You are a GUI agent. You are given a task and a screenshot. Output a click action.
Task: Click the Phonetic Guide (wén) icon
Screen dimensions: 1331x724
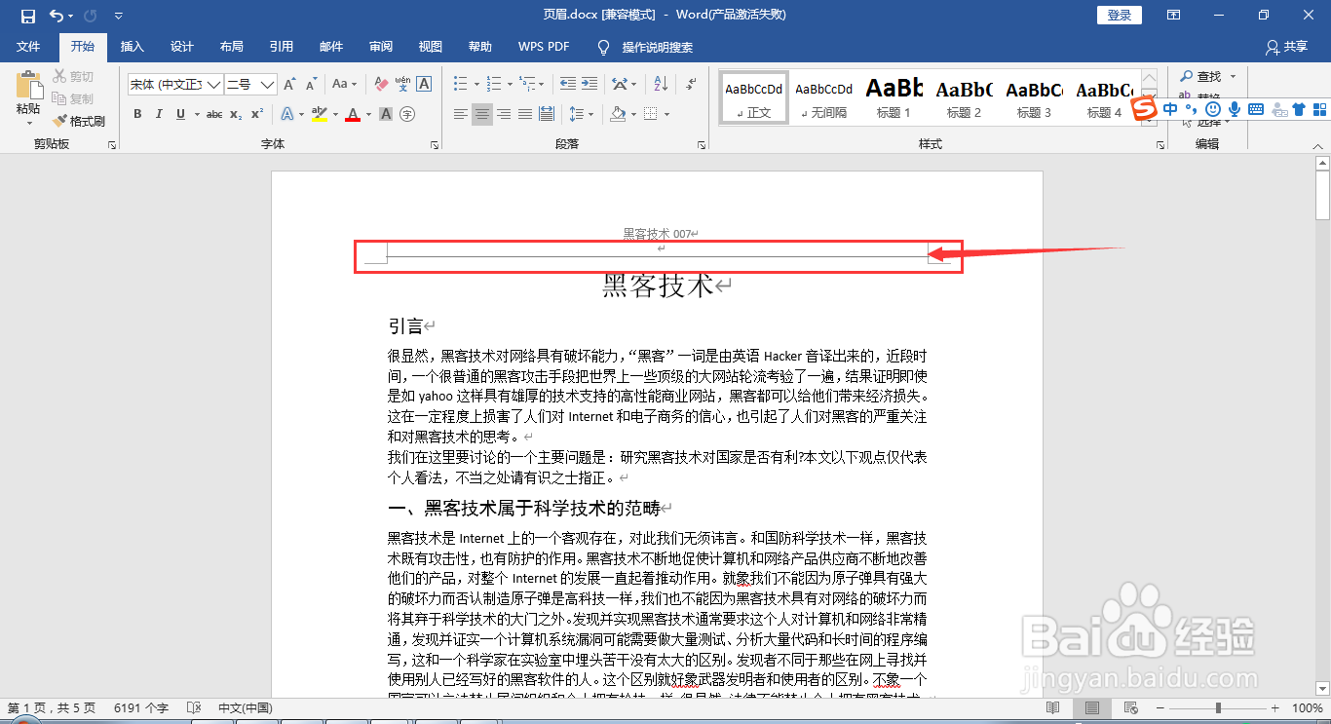(x=402, y=85)
